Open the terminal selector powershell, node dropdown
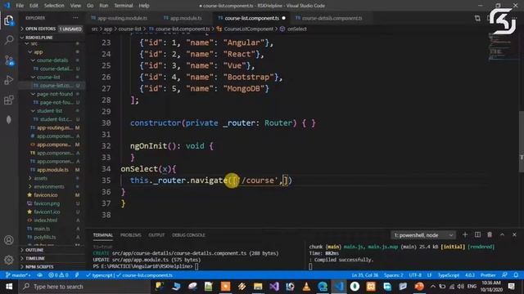 (423, 235)
